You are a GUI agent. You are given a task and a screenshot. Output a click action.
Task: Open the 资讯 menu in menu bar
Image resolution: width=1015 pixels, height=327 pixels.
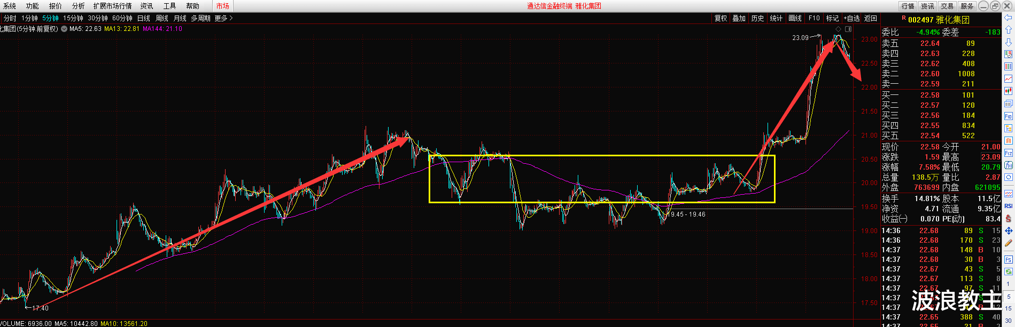click(x=146, y=6)
